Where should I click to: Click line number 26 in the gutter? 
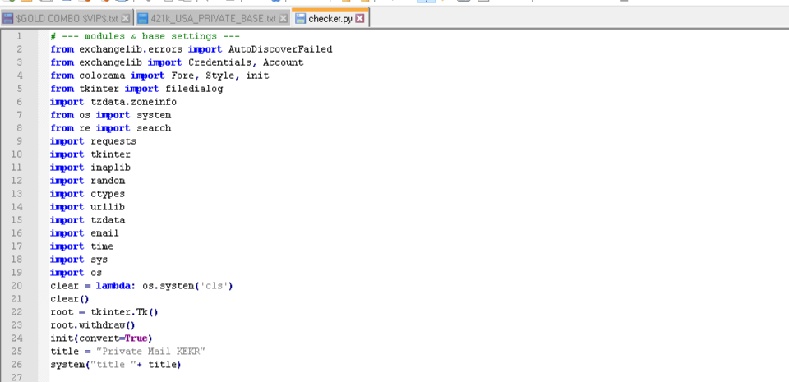pos(20,365)
